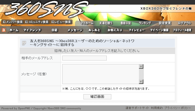This screenshot has width=195, height=111.
Task: Select マイフレンド in the navigation bar
Action: pos(32,30)
